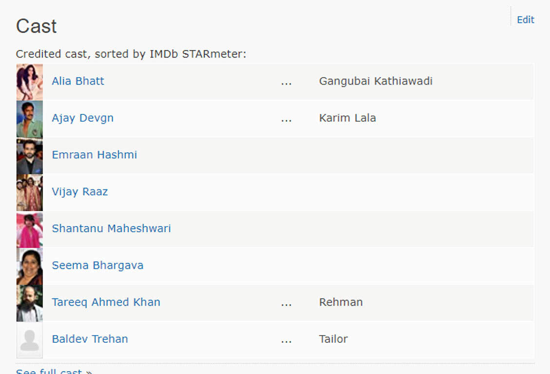Visit the Baldev Trehan name link
The width and height of the screenshot is (550, 374).
click(90, 339)
